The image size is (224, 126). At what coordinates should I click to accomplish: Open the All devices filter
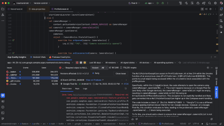tap(145, 63)
